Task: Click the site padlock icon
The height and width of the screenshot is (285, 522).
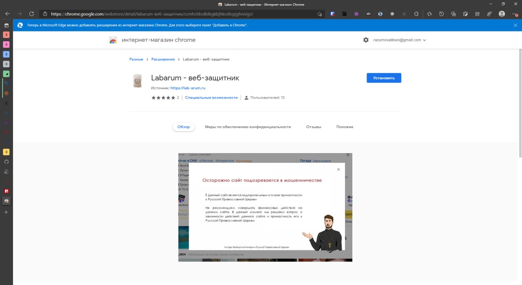Action: [45, 14]
